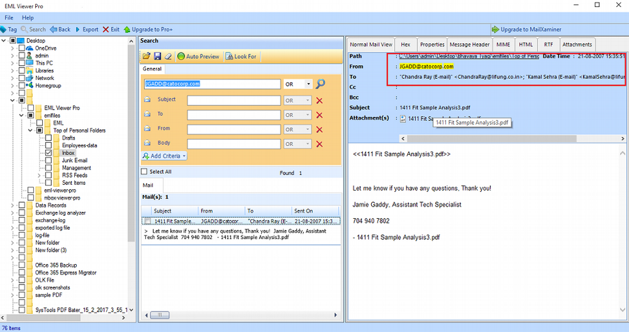Screen dimensions: 629x332
Task: Click Upgrade to Pro+ icon
Action: (127, 29)
